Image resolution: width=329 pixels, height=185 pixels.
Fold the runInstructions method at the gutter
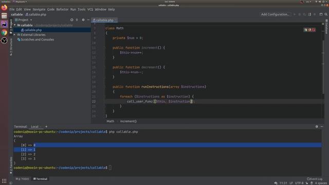click(104, 87)
